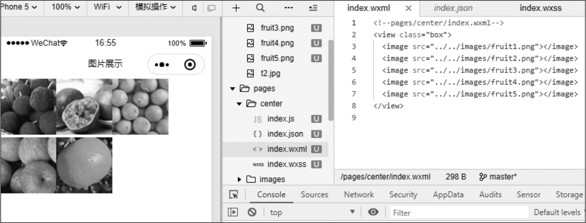Open the master branch indicator in status bar

pos(498,177)
